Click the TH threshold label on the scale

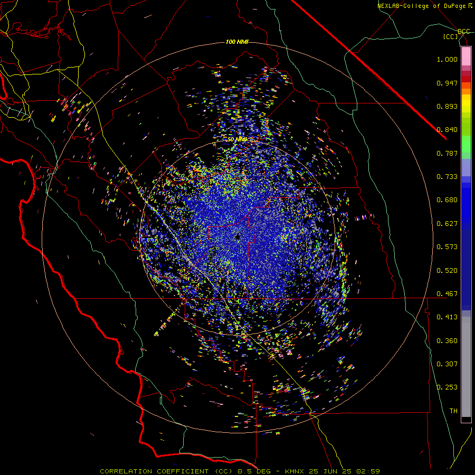point(453,411)
